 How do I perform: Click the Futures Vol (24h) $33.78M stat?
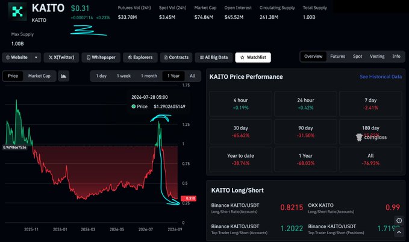pos(134,13)
